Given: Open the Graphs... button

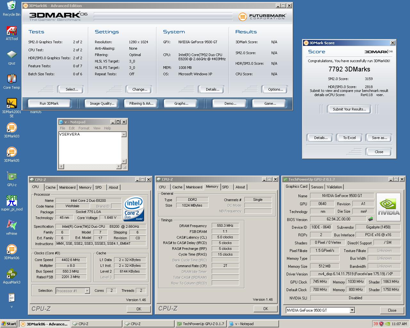Looking at the screenshot, I should coord(181,103).
